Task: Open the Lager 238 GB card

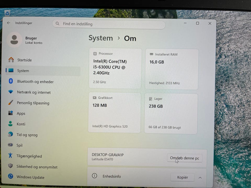Action: pos(171,114)
